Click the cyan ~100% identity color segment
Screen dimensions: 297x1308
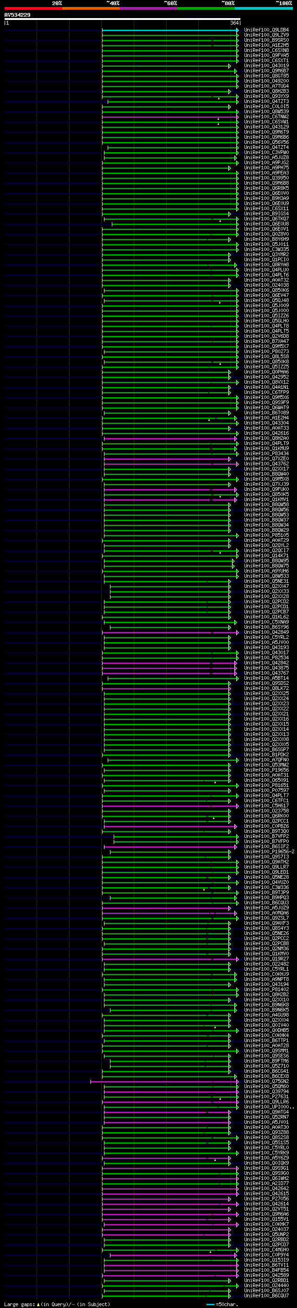(x=264, y=8)
